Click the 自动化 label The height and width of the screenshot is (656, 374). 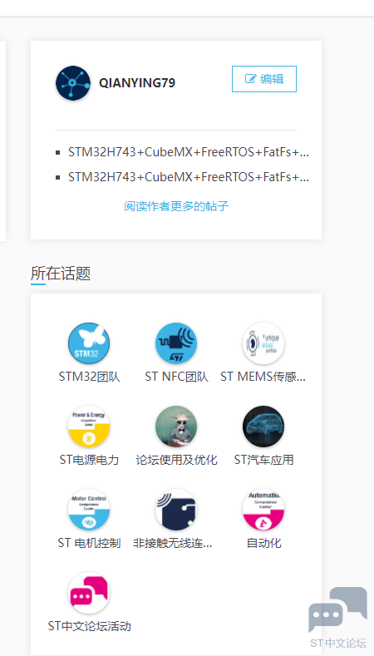click(263, 544)
